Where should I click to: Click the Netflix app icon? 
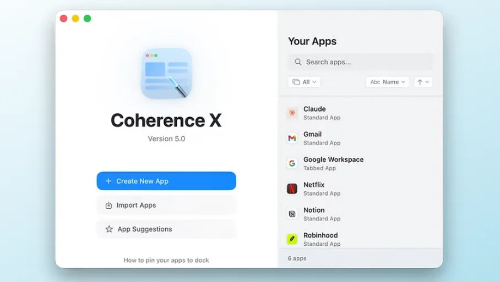pyautogui.click(x=292, y=189)
